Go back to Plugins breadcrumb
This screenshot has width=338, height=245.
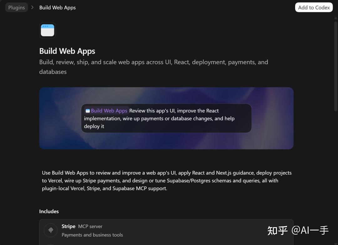coord(17,8)
